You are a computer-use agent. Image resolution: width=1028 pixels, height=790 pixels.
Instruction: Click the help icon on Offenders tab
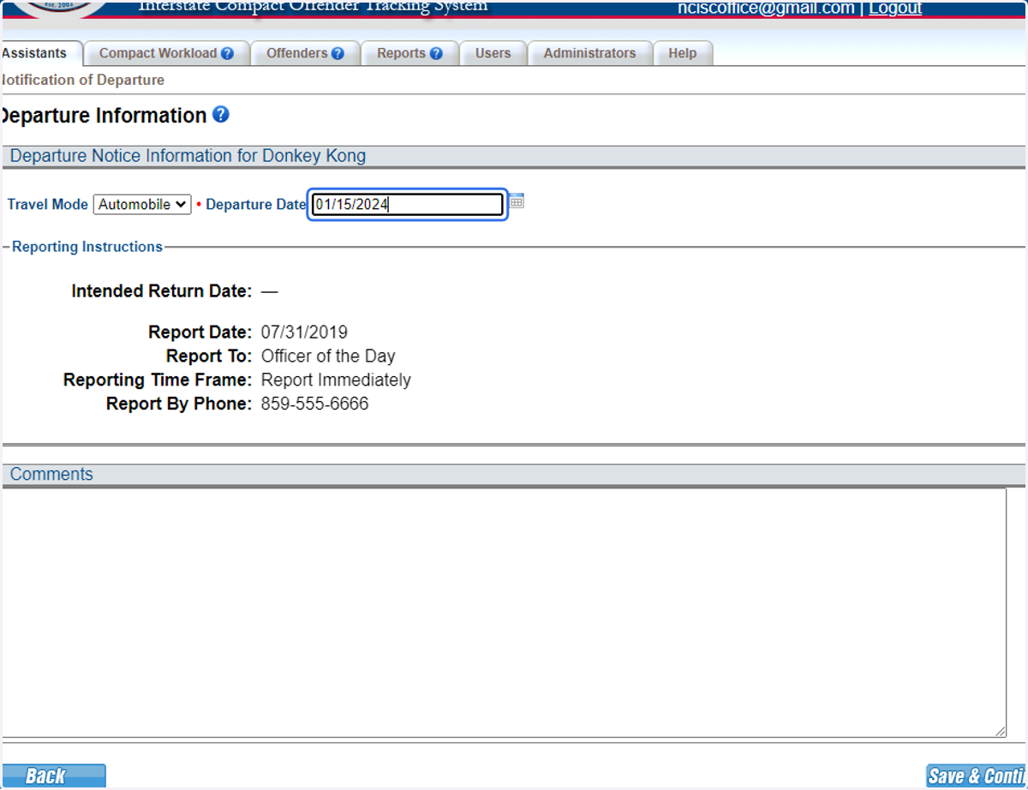click(338, 53)
